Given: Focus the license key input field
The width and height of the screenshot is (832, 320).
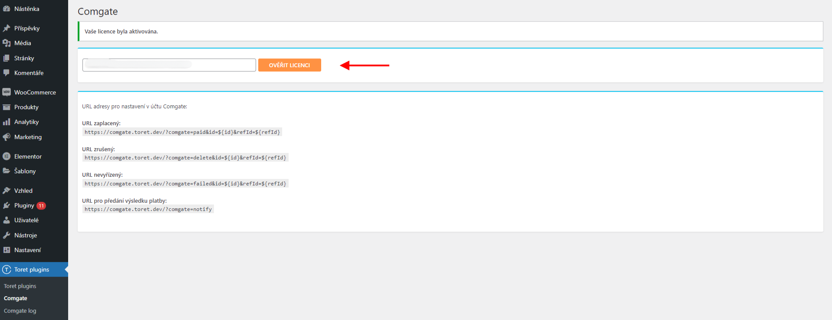Looking at the screenshot, I should pos(169,65).
